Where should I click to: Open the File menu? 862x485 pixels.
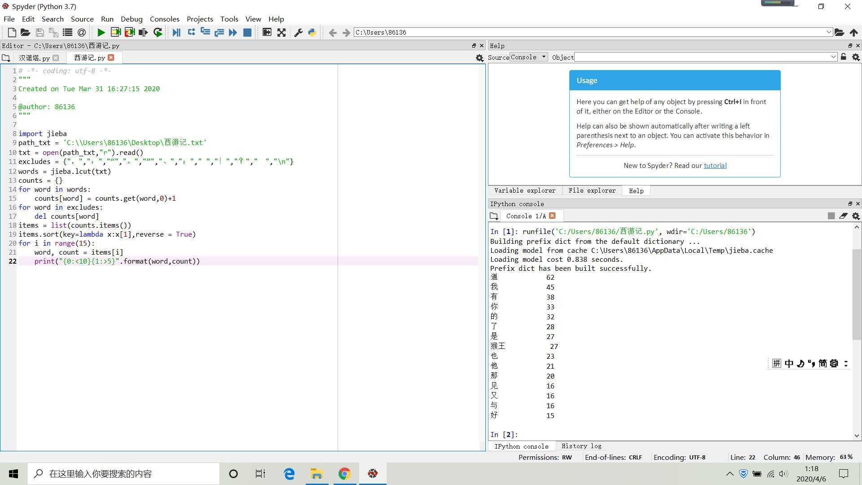click(9, 19)
